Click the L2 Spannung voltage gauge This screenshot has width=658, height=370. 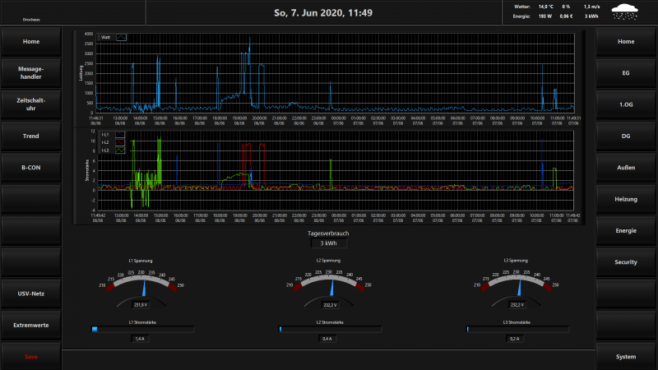point(328,287)
